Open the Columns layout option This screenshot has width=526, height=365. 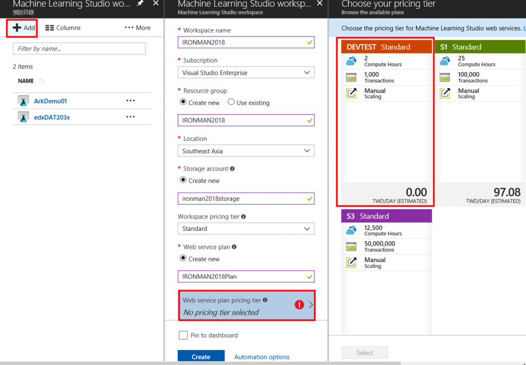[63, 28]
